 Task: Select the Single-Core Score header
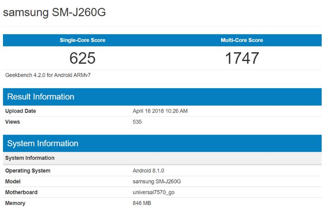[82, 40]
